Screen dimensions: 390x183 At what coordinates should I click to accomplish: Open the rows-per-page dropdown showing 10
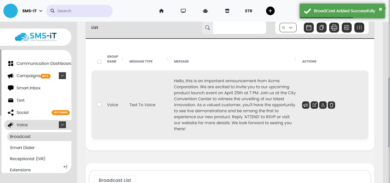288,28
